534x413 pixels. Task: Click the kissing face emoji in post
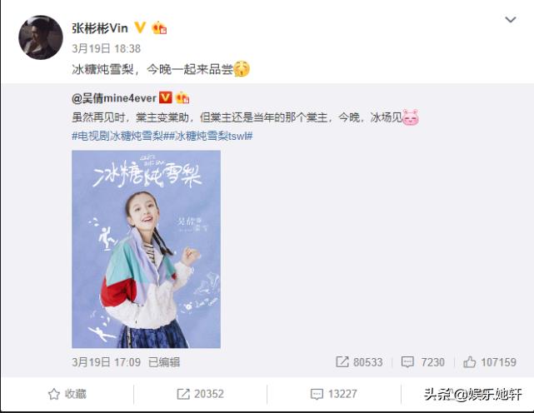pos(242,69)
